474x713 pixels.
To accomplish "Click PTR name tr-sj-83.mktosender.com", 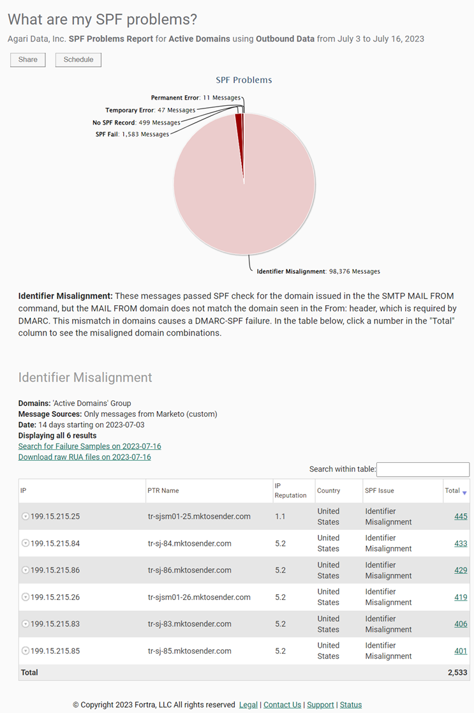I will click(189, 624).
